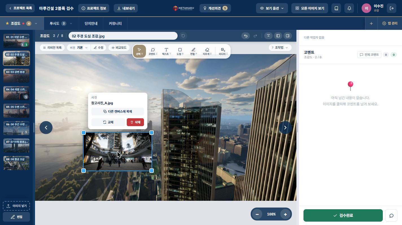This screenshot has height=225, width=402.
Task: Toggle the left sidebar panel
Action: coord(278,36)
